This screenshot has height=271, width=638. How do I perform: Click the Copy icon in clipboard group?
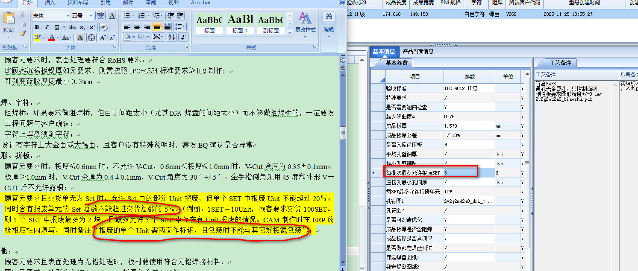tap(22, 24)
